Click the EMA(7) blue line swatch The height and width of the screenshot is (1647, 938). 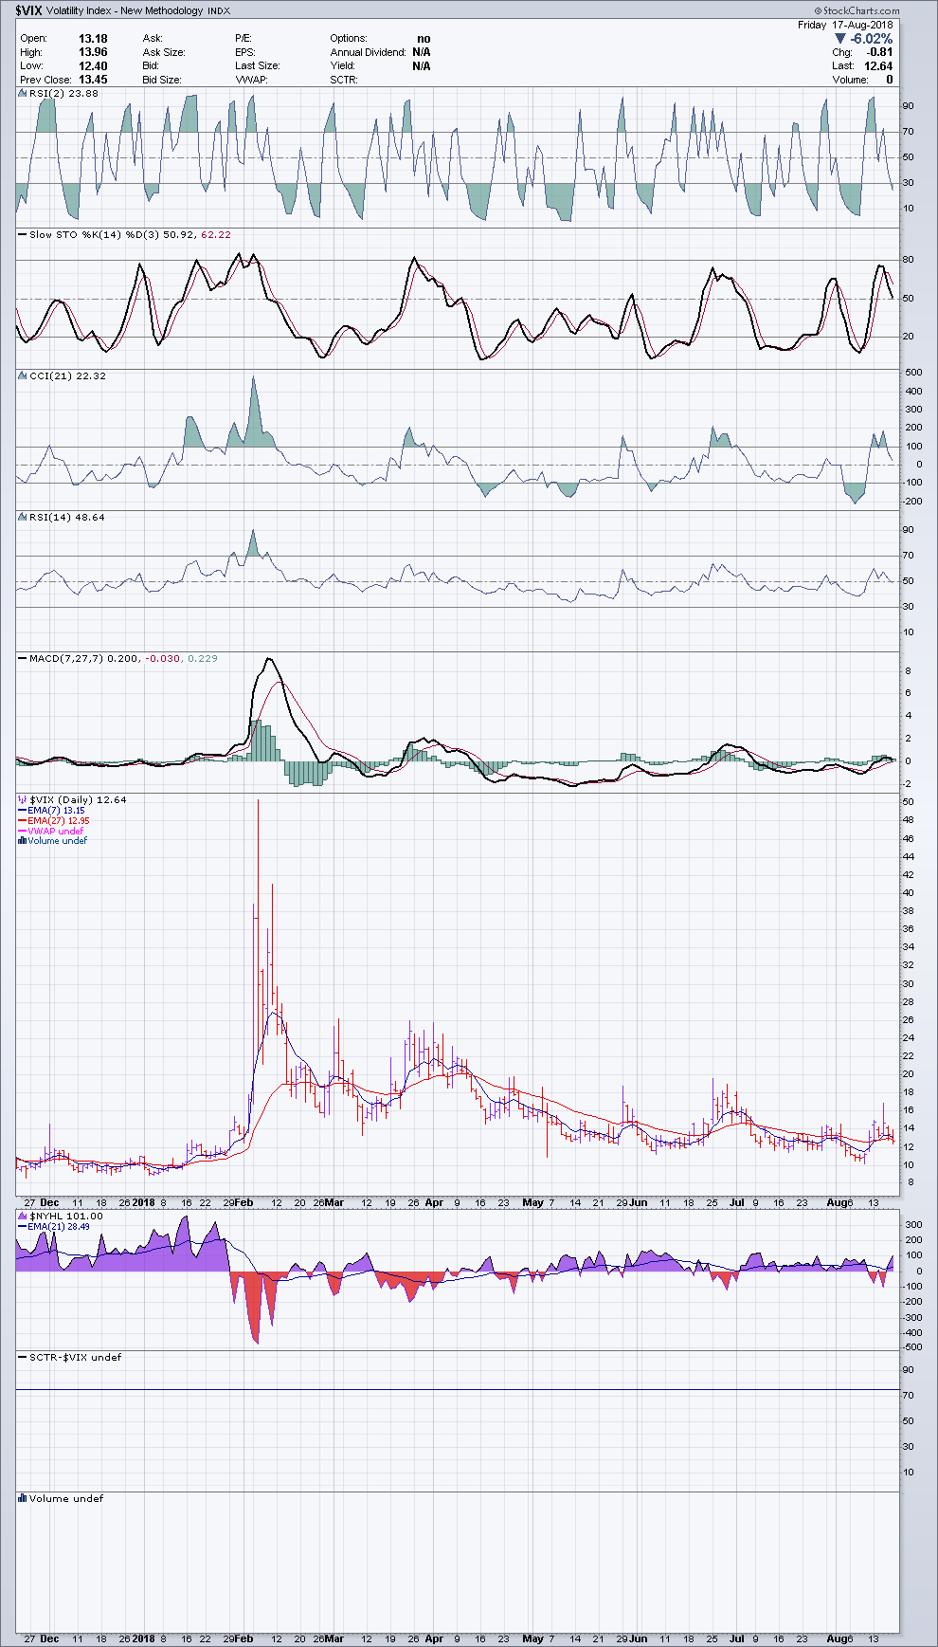[x=23, y=811]
